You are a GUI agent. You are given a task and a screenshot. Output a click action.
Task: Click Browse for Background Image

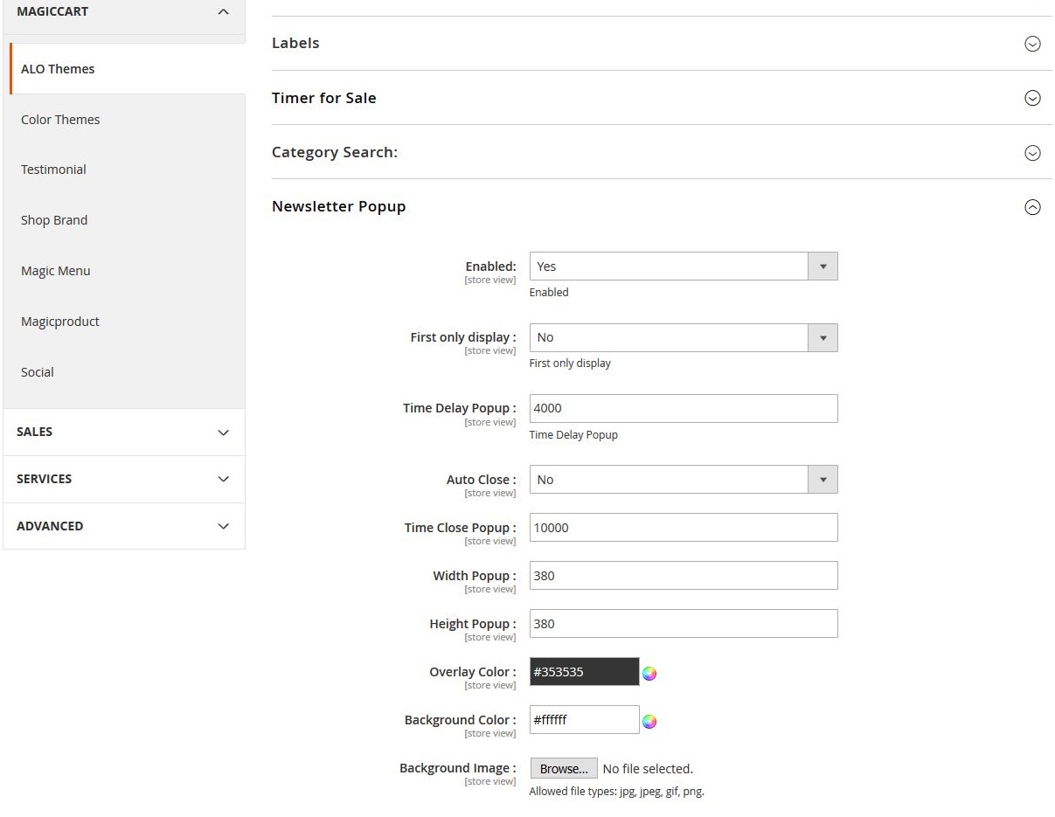pyautogui.click(x=564, y=769)
